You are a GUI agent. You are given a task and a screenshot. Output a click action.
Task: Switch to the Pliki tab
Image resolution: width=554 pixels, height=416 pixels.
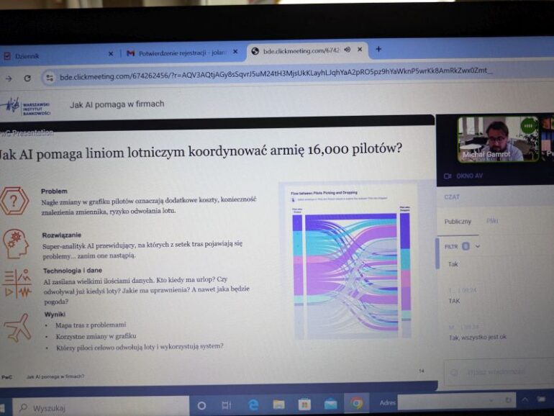click(x=492, y=221)
